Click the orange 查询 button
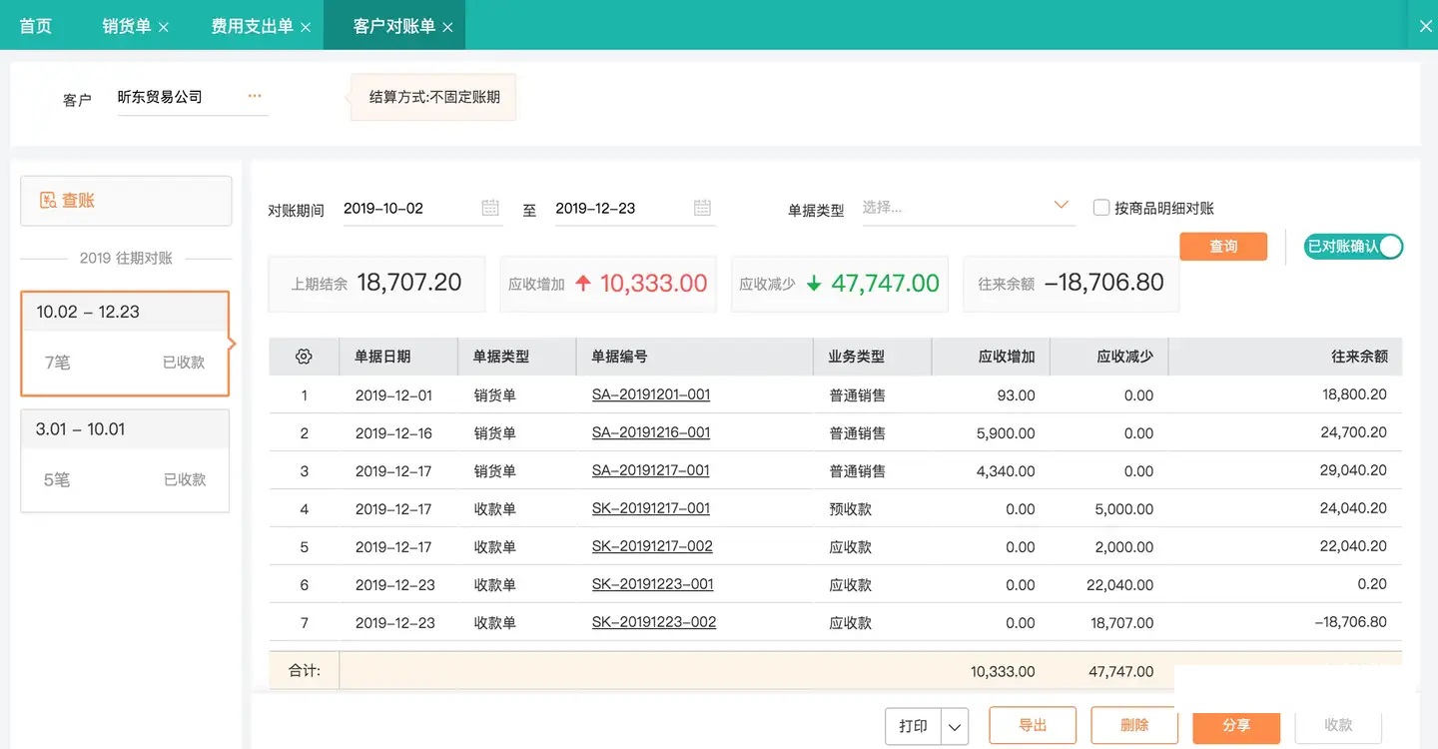The image size is (1438, 749). click(x=1223, y=247)
